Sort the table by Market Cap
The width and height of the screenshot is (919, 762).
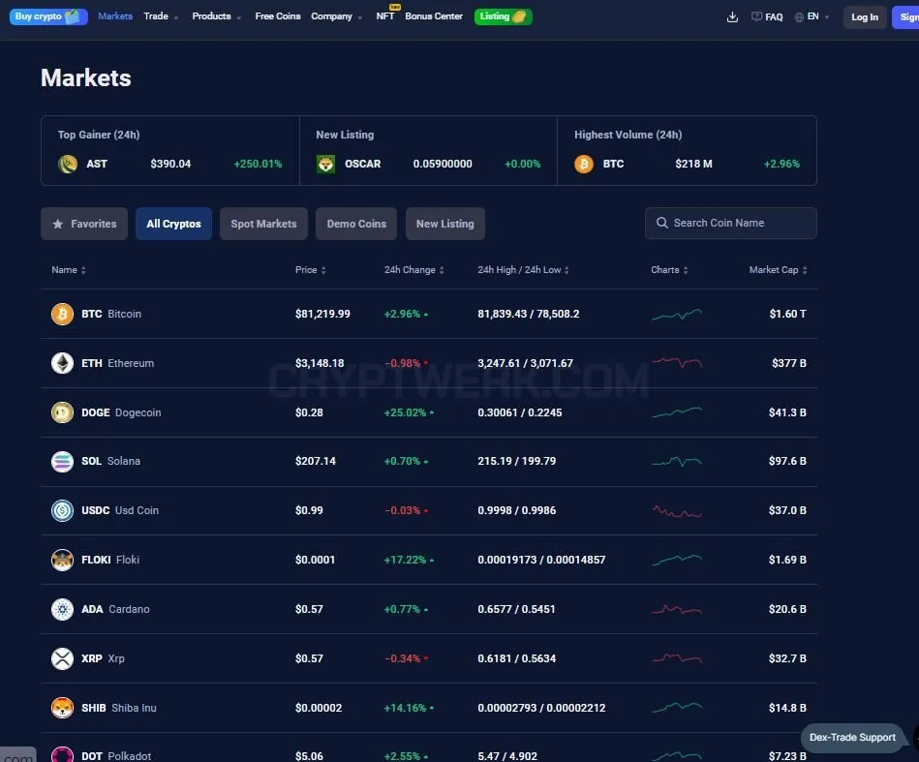click(x=778, y=269)
